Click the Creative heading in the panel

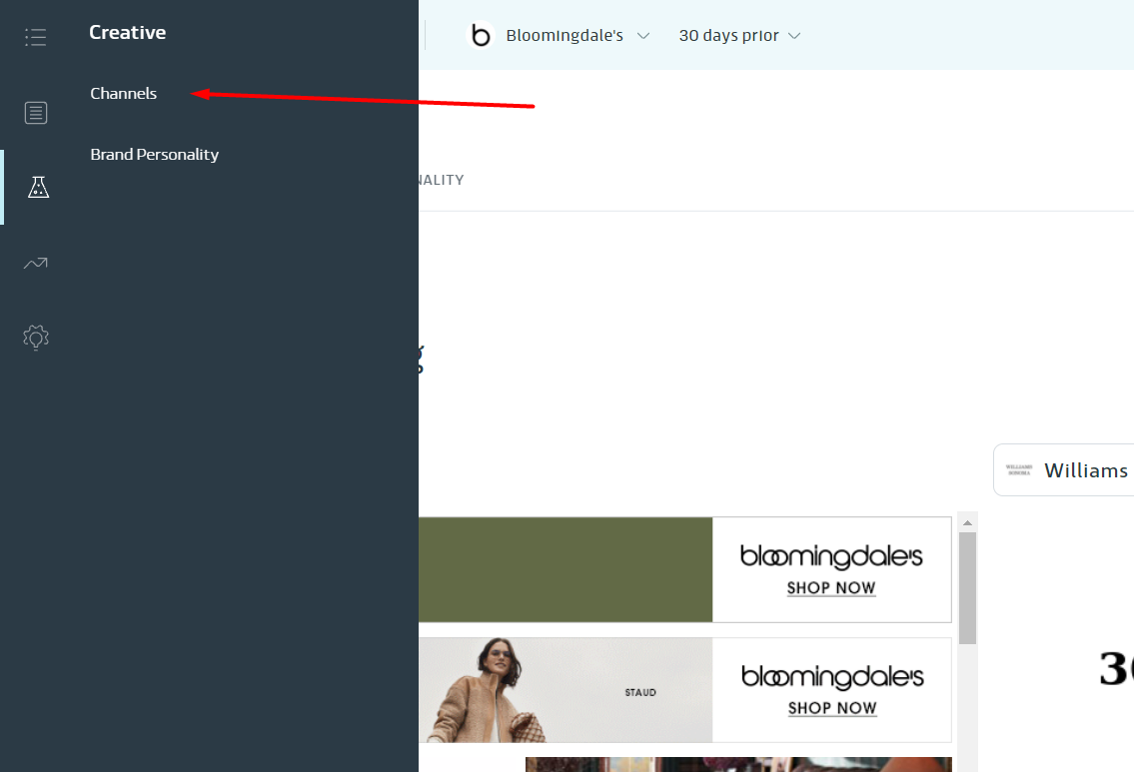(x=127, y=33)
